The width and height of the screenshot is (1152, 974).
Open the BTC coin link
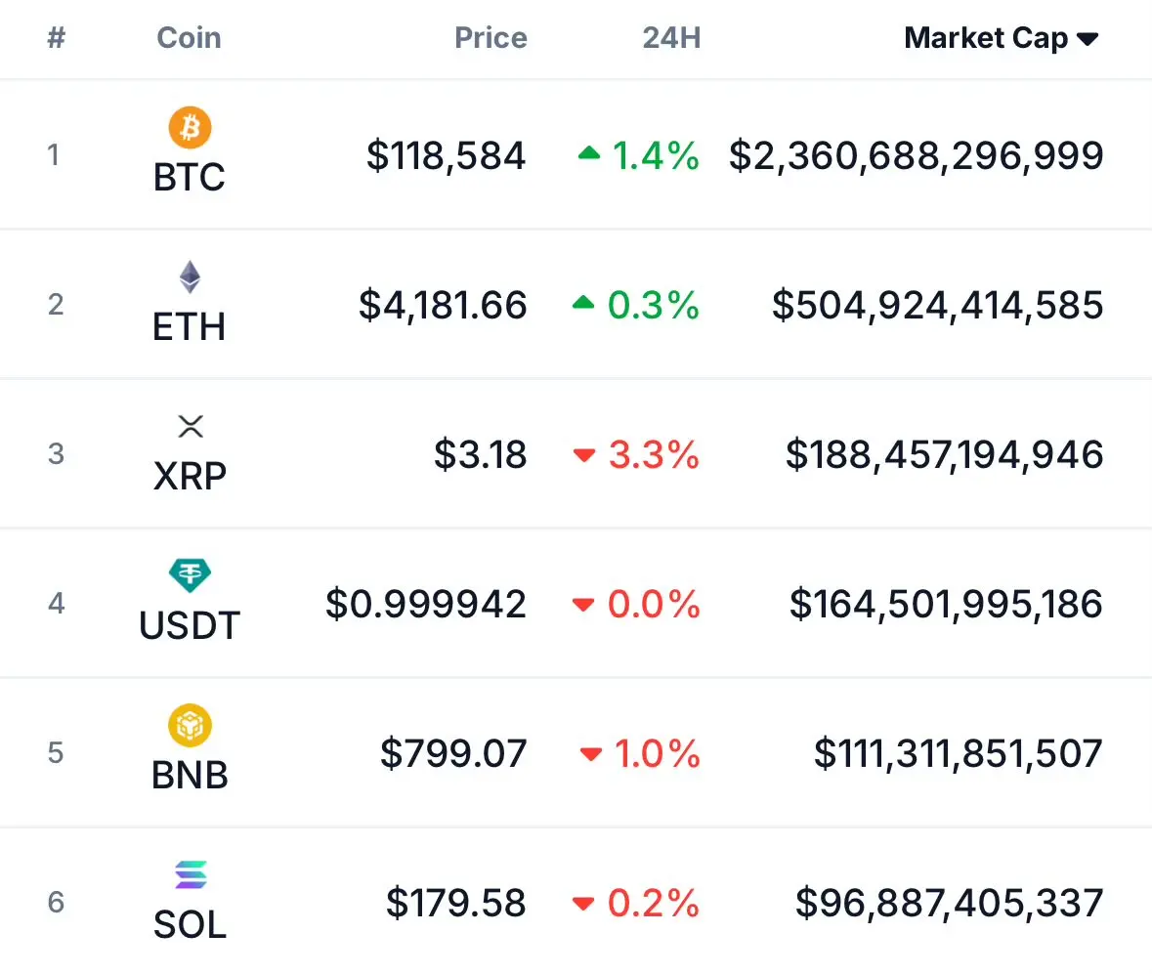point(190,177)
